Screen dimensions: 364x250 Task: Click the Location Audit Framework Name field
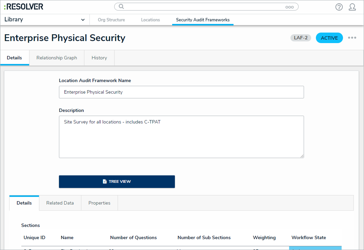(181, 92)
